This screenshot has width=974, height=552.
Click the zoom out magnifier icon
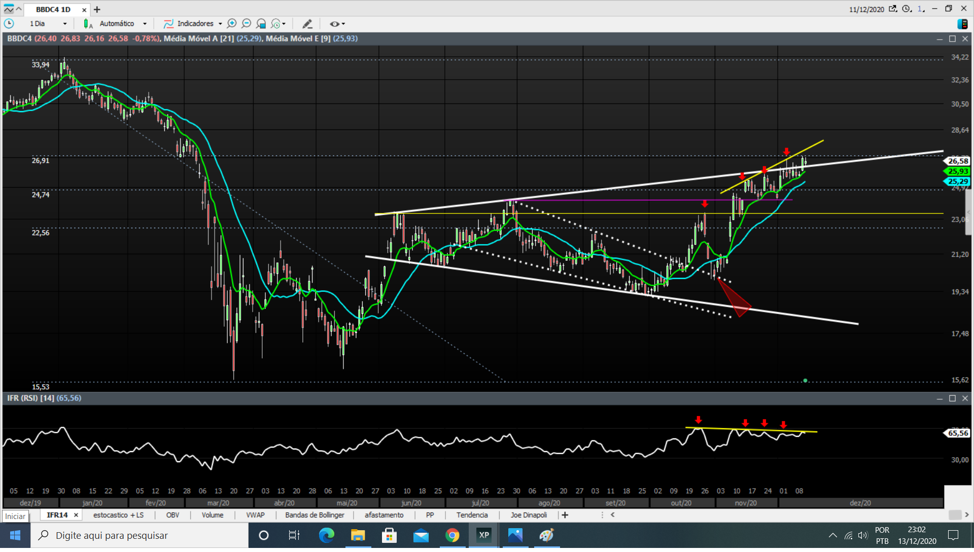(247, 24)
